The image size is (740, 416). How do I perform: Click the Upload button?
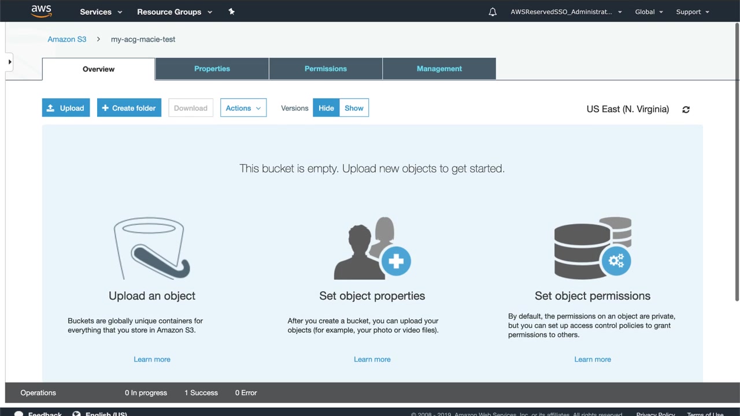tap(66, 108)
